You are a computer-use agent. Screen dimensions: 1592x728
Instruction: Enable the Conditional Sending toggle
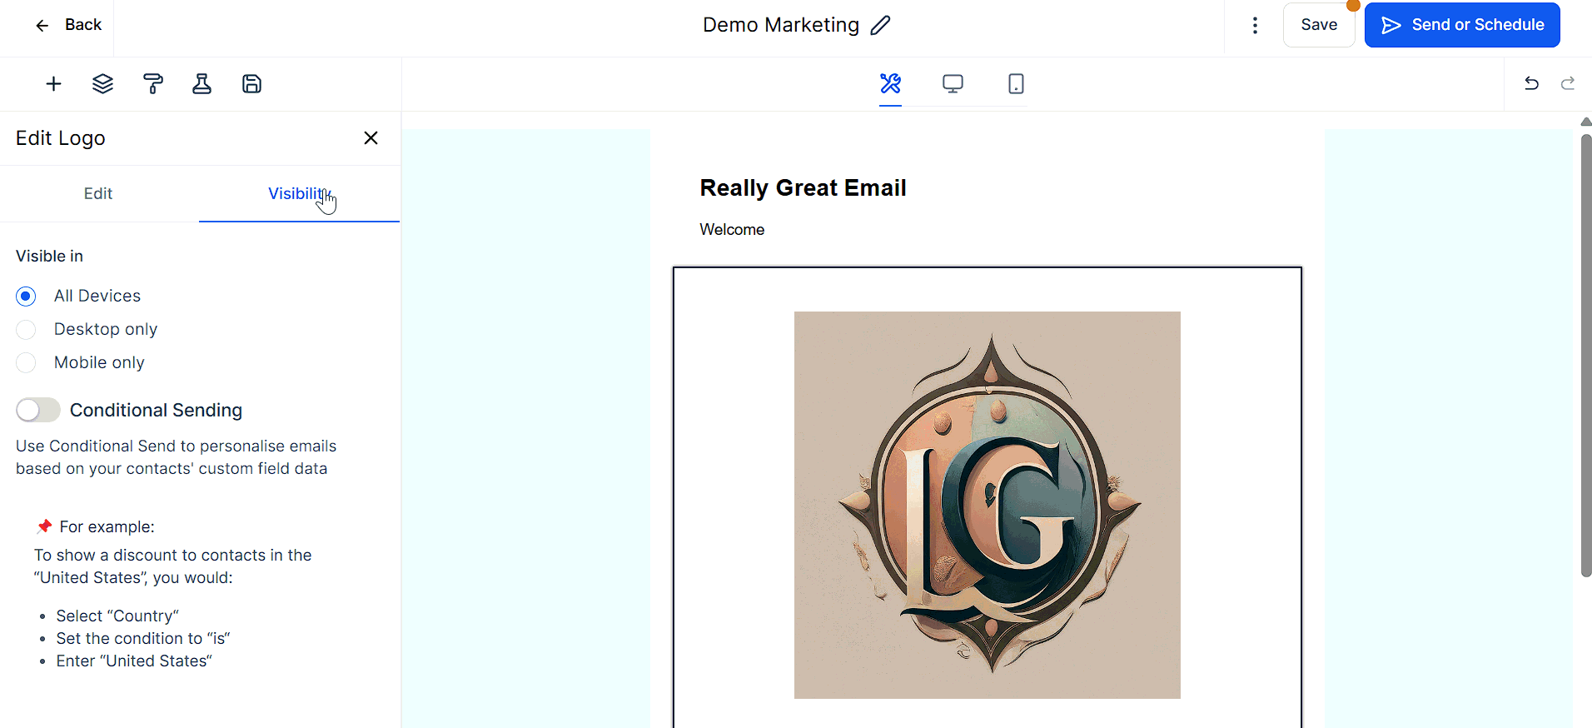38,410
